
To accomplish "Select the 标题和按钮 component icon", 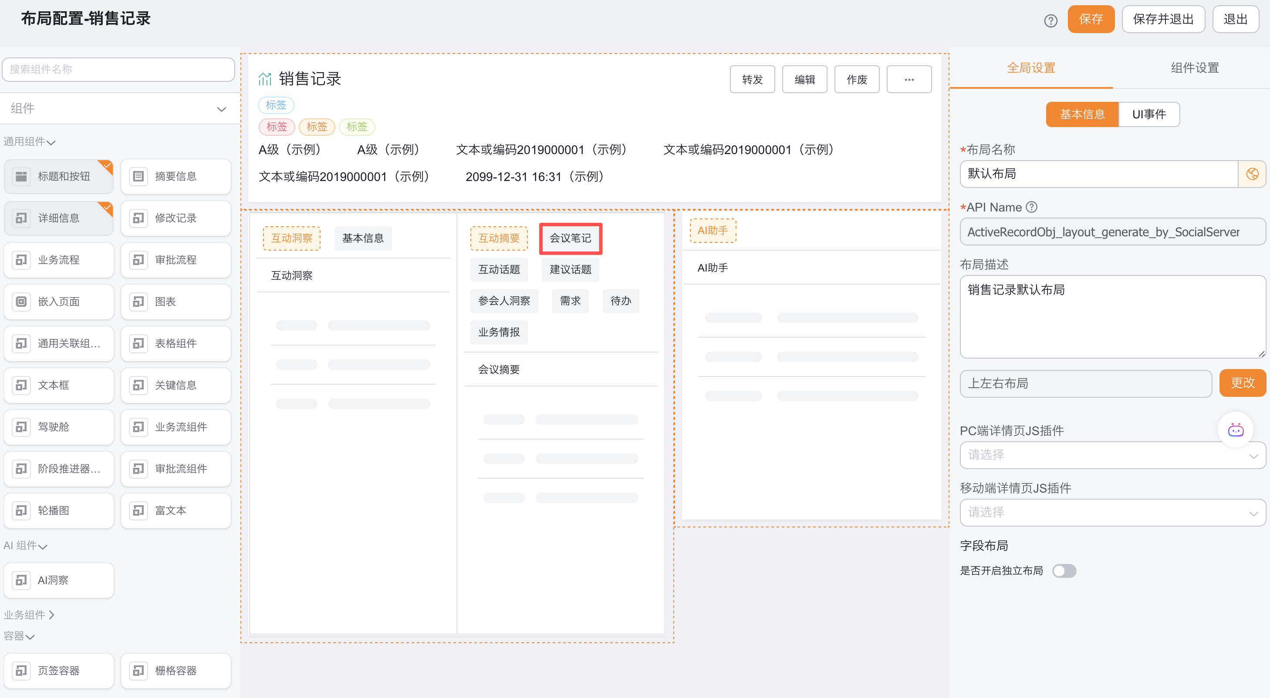I will [x=21, y=176].
